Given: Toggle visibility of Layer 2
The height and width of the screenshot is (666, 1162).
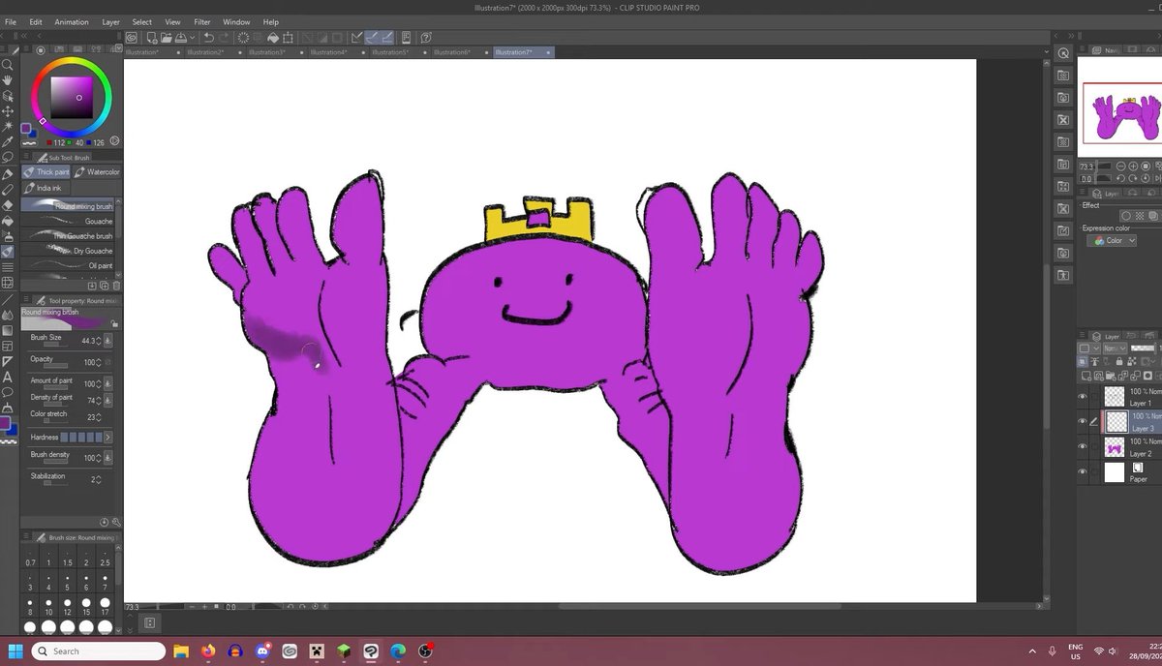Looking at the screenshot, I should (x=1083, y=446).
